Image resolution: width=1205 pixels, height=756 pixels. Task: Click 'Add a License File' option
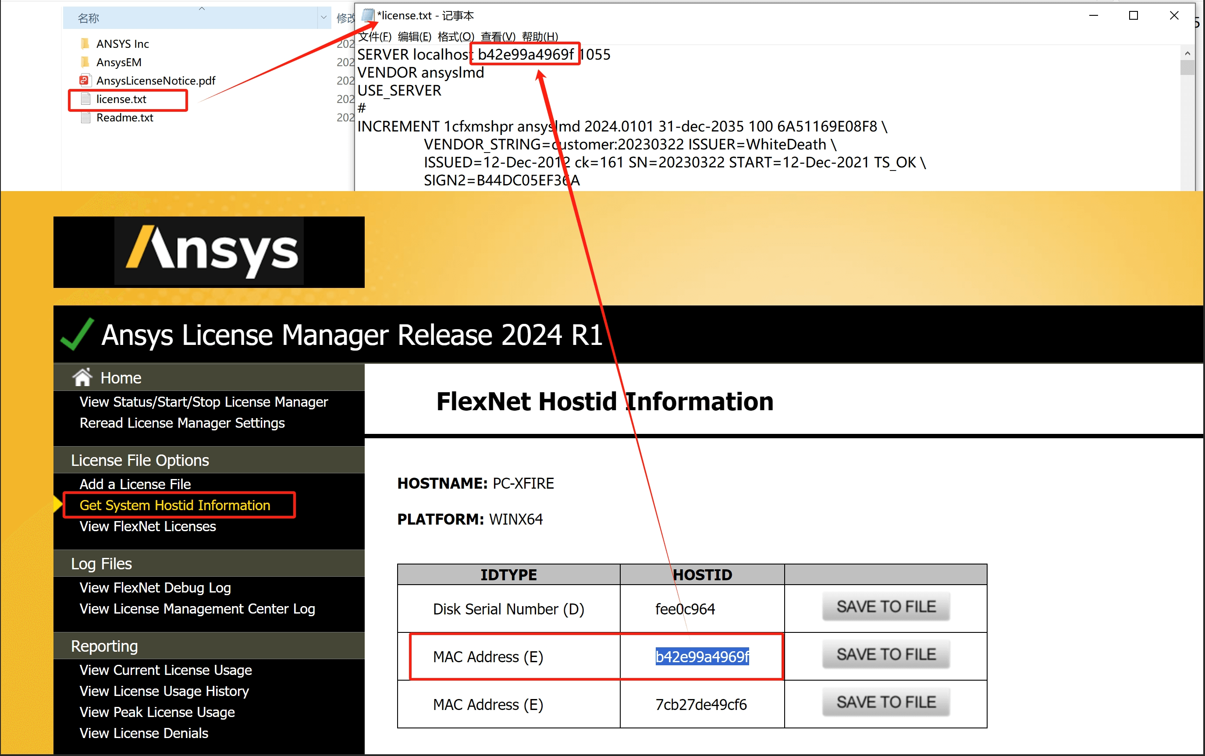click(134, 483)
